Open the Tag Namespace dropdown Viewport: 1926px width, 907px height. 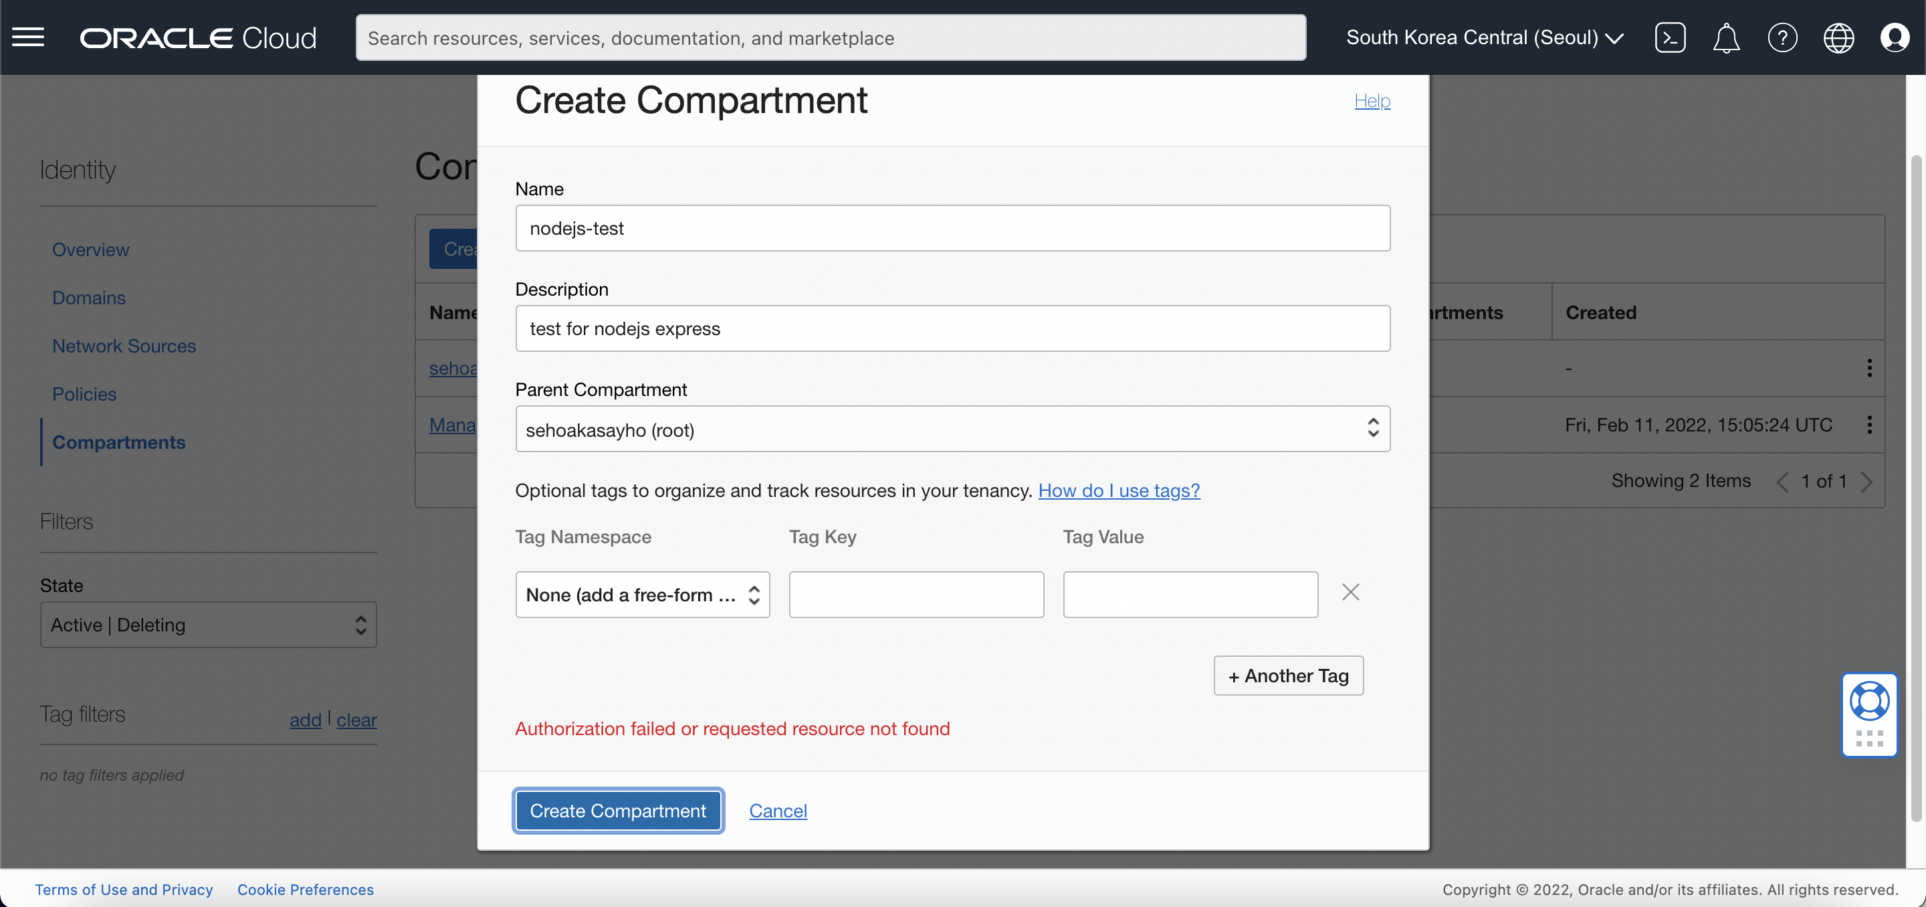click(641, 594)
